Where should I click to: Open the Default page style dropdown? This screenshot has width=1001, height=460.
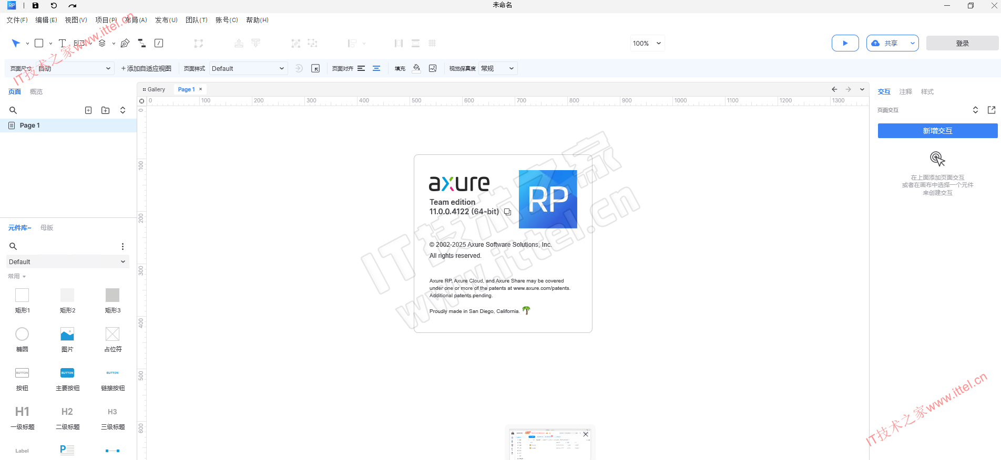248,68
